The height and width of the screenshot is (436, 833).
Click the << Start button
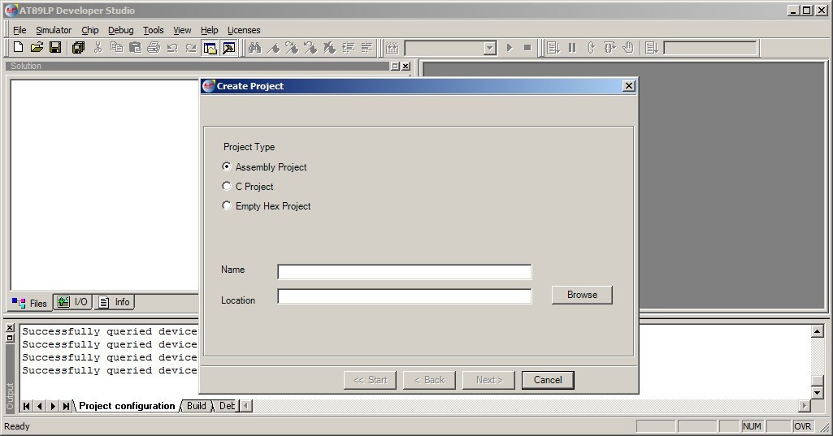coord(371,380)
